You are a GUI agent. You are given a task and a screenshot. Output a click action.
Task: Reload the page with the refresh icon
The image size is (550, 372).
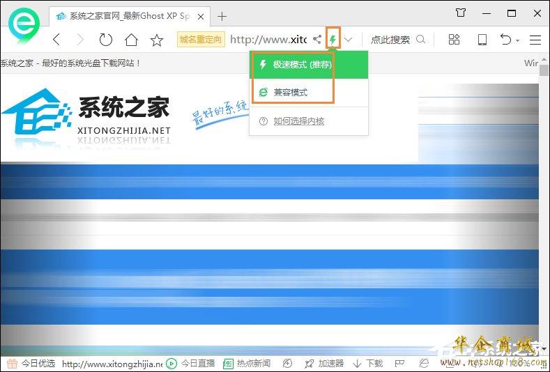pos(105,40)
